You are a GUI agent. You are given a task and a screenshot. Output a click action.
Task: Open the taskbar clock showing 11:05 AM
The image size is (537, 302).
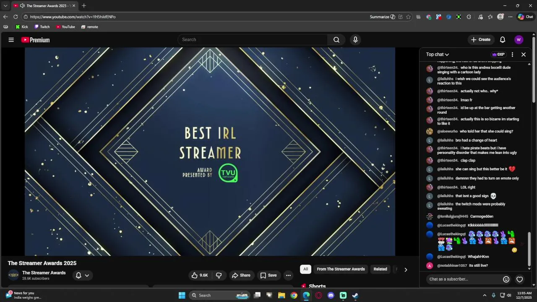tap(524, 295)
